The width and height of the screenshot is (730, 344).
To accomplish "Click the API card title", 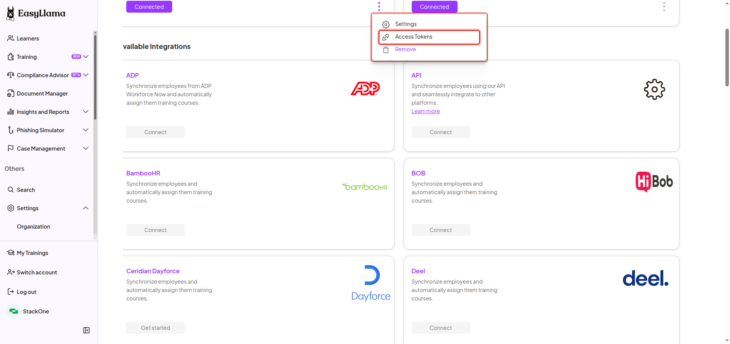I will point(416,75).
